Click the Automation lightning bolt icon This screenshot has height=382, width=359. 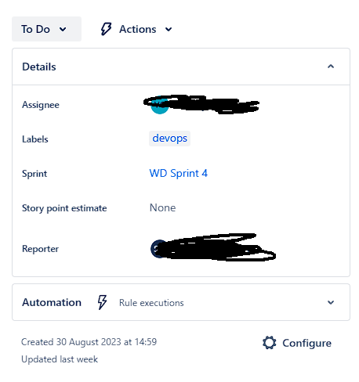(102, 302)
